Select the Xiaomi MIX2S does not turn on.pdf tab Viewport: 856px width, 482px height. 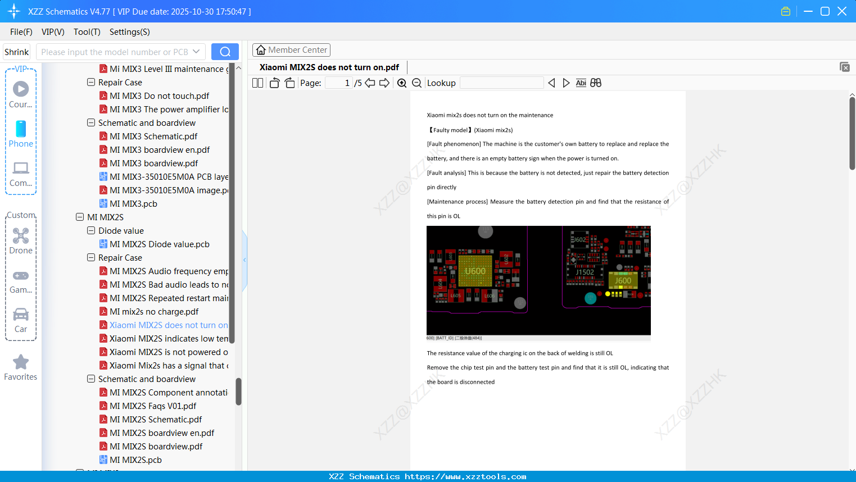pyautogui.click(x=329, y=67)
